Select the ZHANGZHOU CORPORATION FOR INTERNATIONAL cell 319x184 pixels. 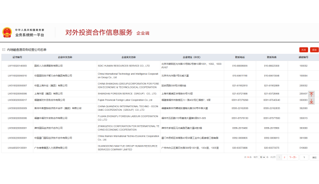click(x=129, y=128)
